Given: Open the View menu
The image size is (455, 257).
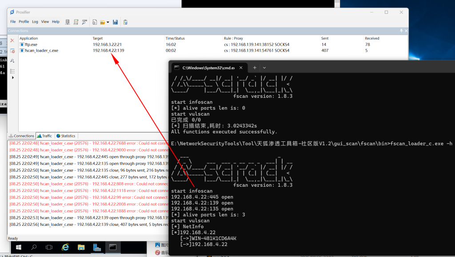Looking at the screenshot, I should click(x=45, y=21).
